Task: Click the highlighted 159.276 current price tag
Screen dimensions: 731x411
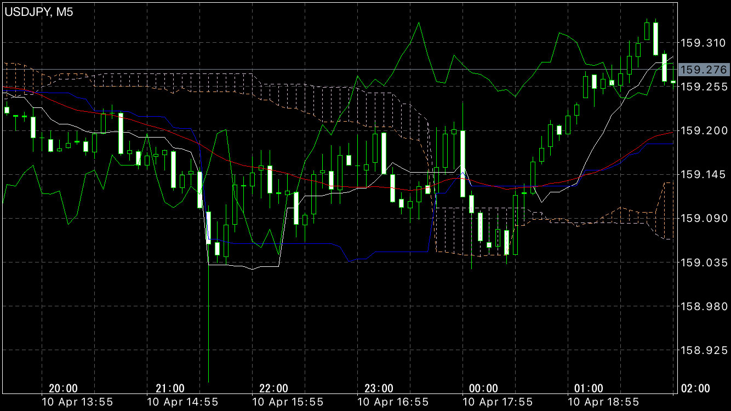Action: (703, 70)
